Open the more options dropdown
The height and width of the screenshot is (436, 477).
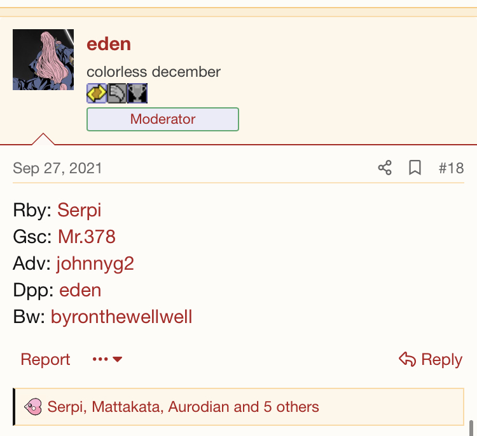[x=107, y=359]
